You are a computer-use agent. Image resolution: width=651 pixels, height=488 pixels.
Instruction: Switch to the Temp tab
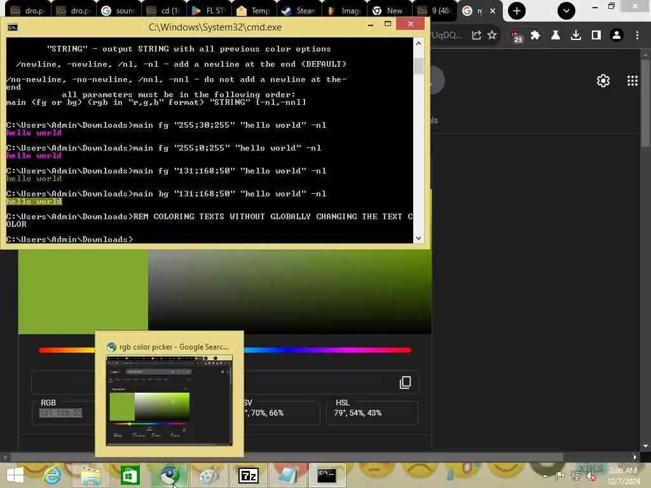254,11
